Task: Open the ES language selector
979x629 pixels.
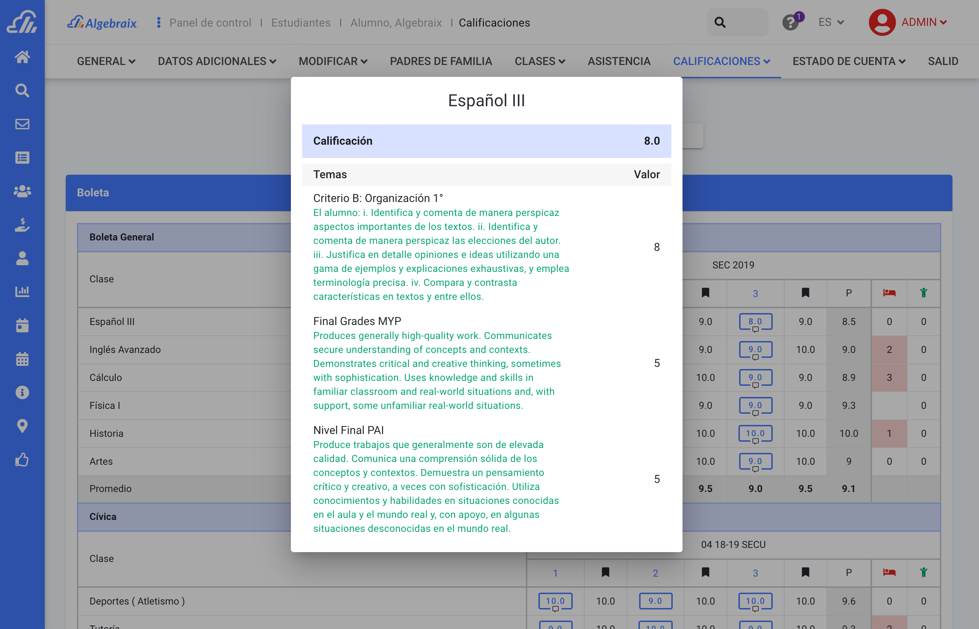Action: click(831, 22)
